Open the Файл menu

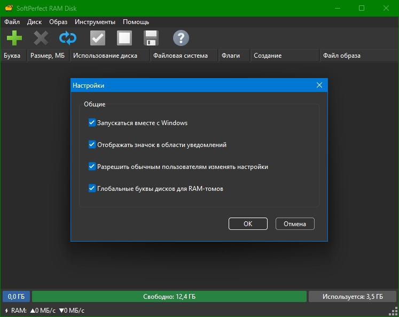(x=12, y=22)
